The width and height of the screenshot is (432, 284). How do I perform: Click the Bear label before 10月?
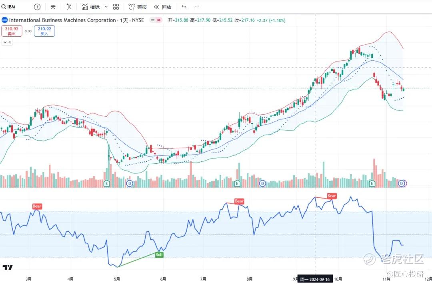[x=332, y=196]
